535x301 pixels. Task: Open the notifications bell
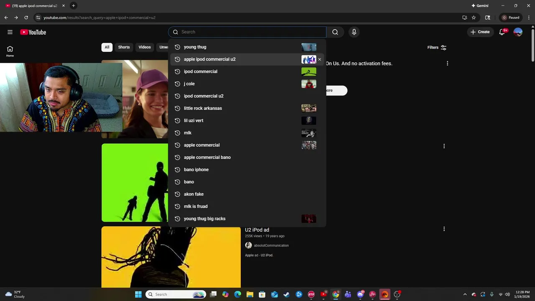click(502, 32)
